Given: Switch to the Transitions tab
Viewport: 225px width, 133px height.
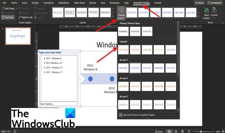Looking at the screenshot, I should pyautogui.click(x=48, y=3).
